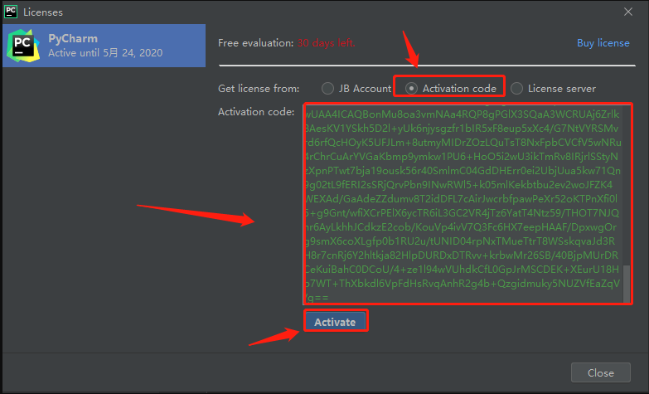Viewport: 649px width, 394px height.
Task: Close the Licenses dialog window with the X
Action: tap(628, 12)
